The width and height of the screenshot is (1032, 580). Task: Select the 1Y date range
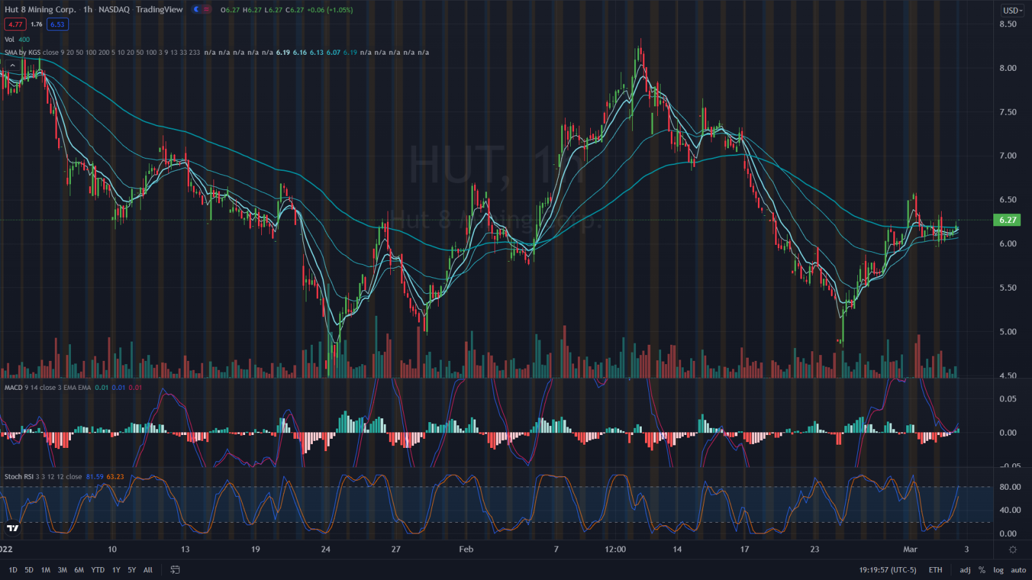pos(116,570)
